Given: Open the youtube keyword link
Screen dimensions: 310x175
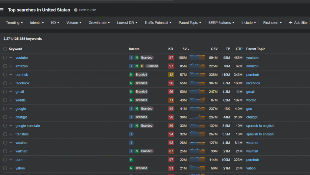Looking at the screenshot, I should pyautogui.click(x=21, y=58).
